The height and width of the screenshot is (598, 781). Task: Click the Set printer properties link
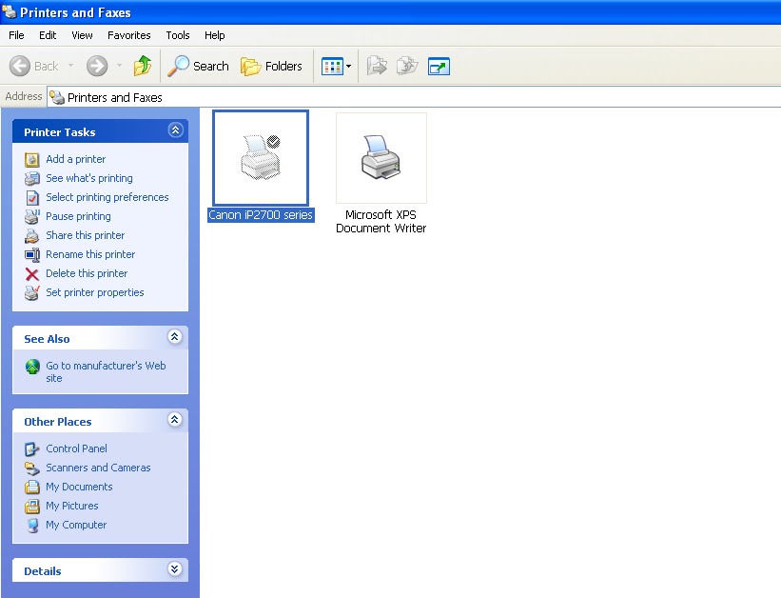click(x=94, y=292)
